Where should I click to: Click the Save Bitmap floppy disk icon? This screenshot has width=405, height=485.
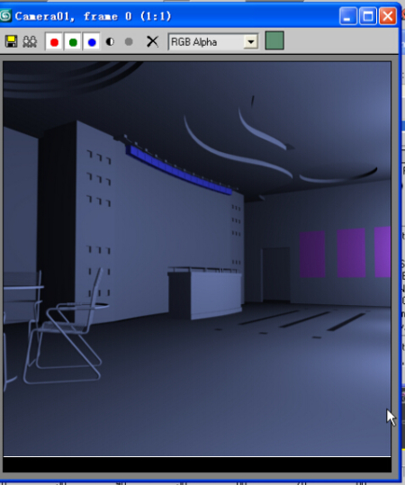(11, 41)
